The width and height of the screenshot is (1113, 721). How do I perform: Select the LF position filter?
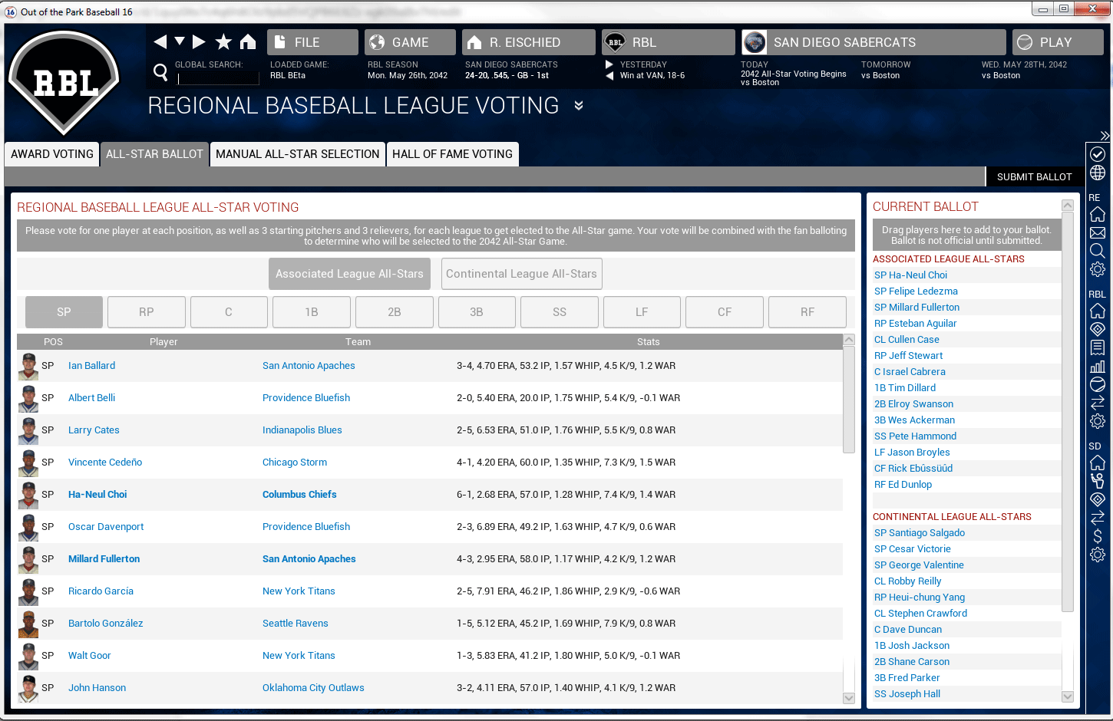pyautogui.click(x=642, y=312)
